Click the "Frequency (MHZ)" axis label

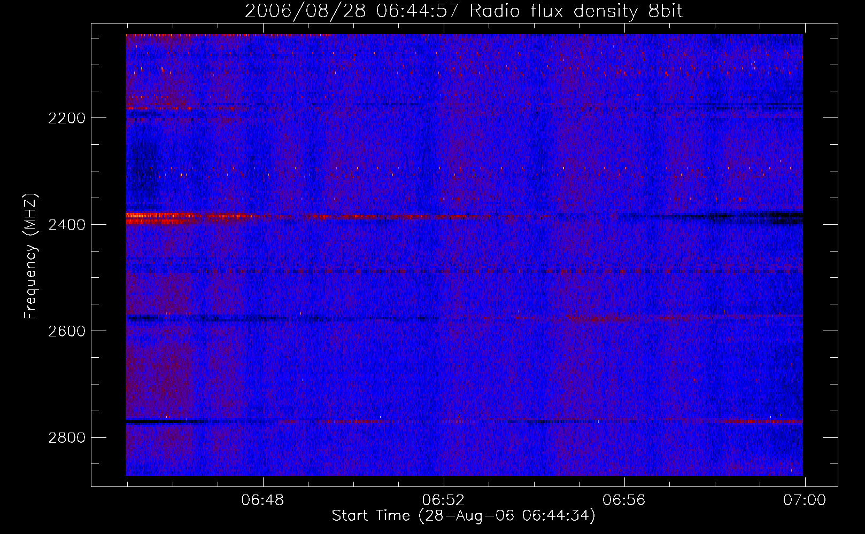(x=30, y=256)
